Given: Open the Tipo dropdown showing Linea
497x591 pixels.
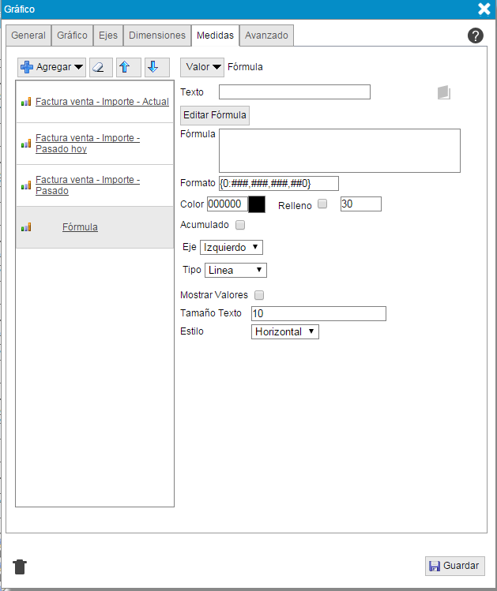Looking at the screenshot, I should [235, 270].
